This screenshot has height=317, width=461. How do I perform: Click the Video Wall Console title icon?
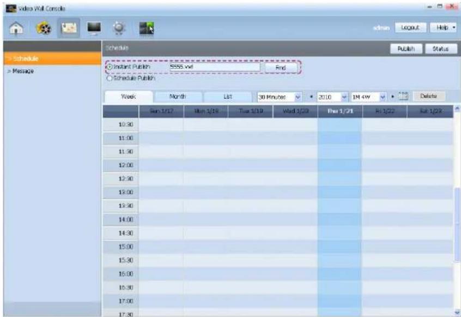pyautogui.click(x=11, y=8)
